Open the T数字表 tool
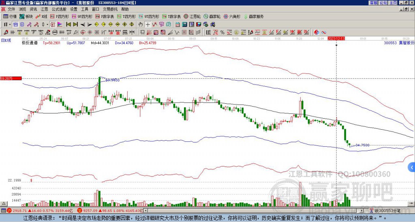The image size is (415, 222). click(x=171, y=16)
